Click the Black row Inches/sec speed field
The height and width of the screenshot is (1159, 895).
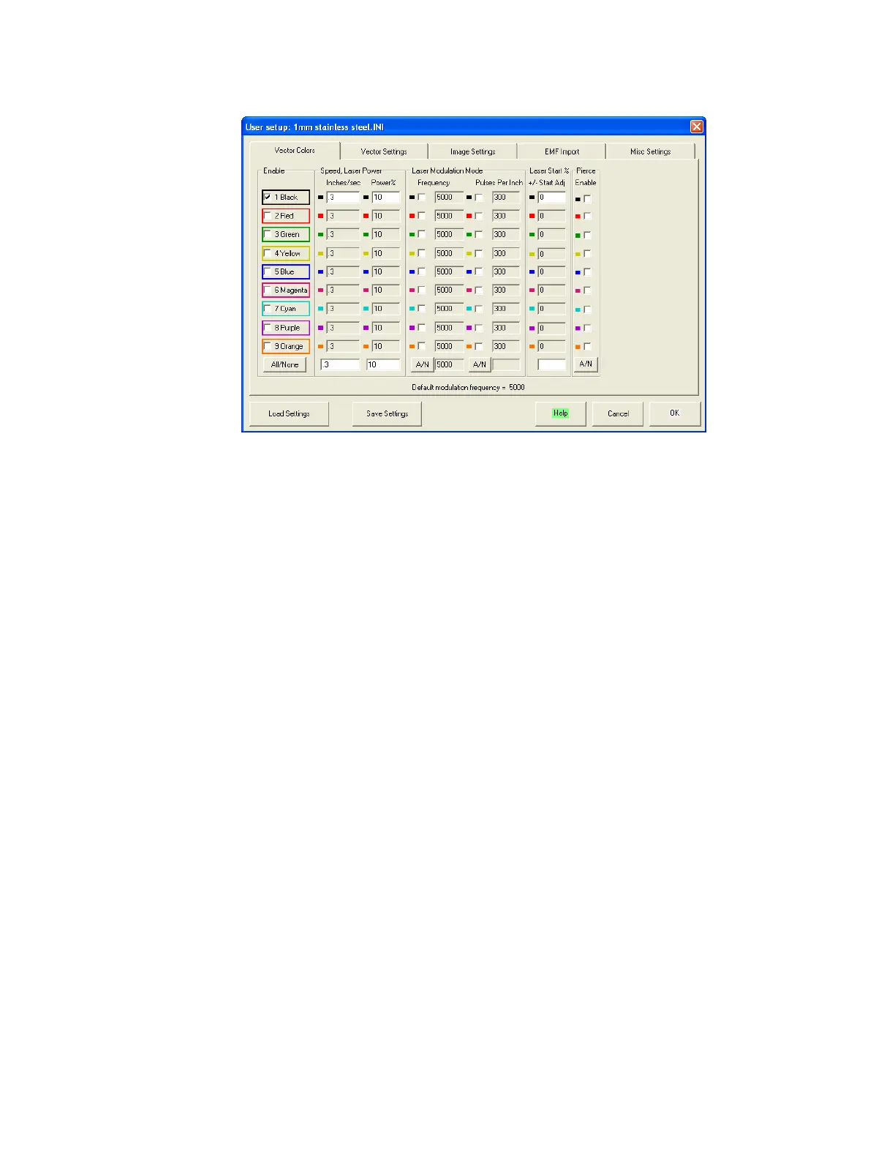[x=343, y=198]
